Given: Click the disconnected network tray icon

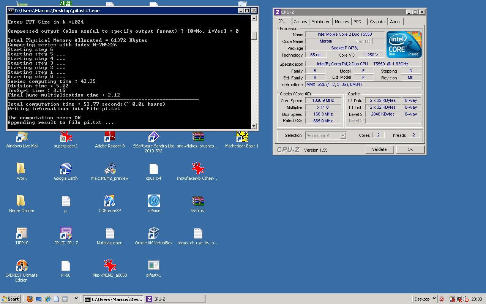Looking at the screenshot, I should click(x=459, y=299).
